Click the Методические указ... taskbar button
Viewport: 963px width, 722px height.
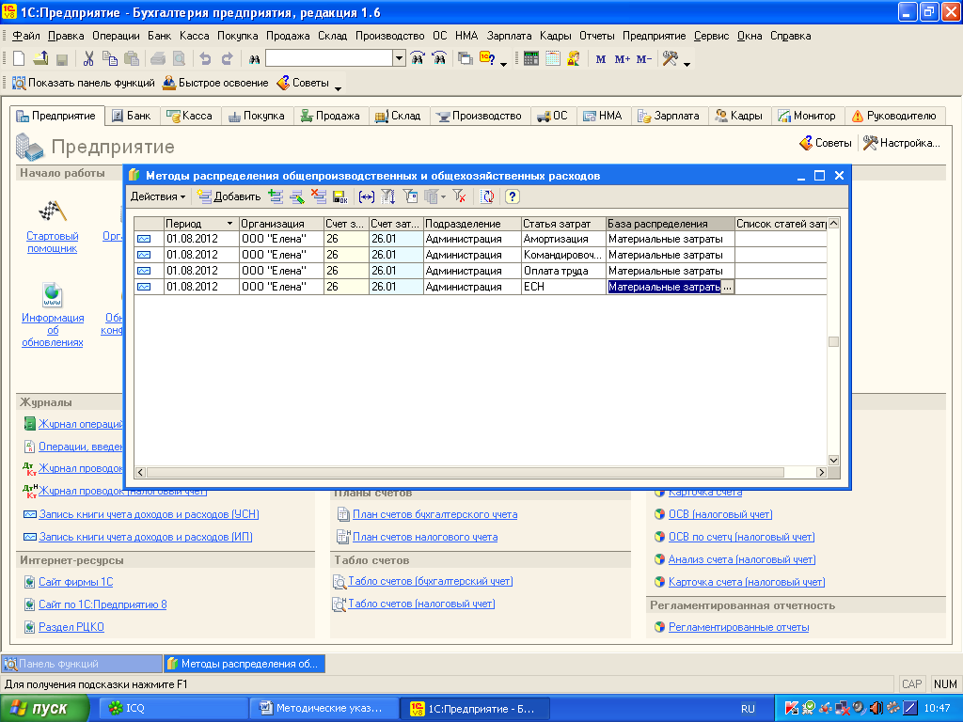[x=324, y=709]
